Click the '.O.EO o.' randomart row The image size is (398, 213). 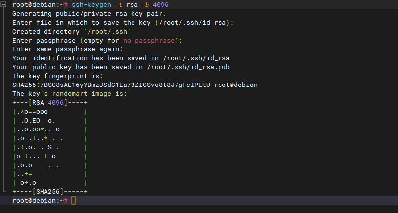pyautogui.click(x=38, y=121)
